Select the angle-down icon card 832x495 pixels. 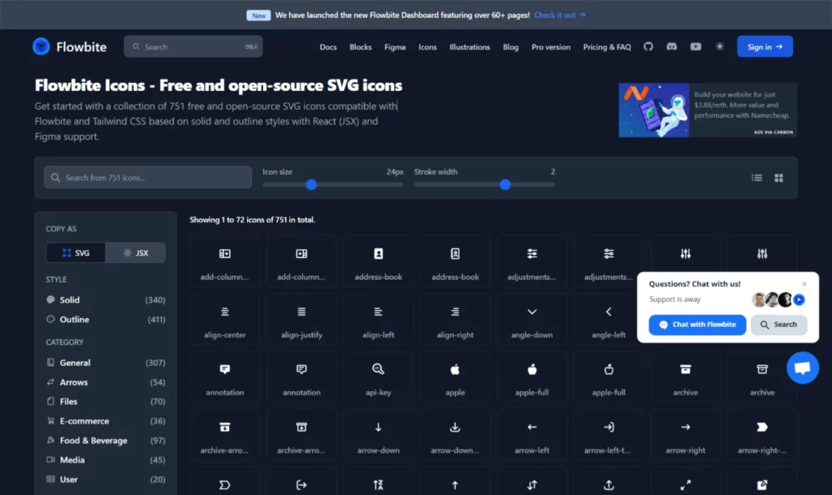[x=531, y=320]
